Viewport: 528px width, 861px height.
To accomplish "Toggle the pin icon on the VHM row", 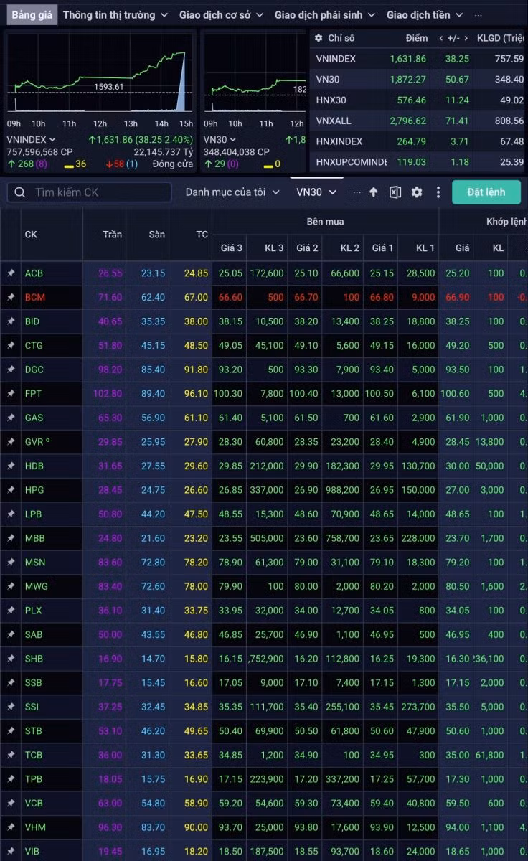I will coord(11,827).
